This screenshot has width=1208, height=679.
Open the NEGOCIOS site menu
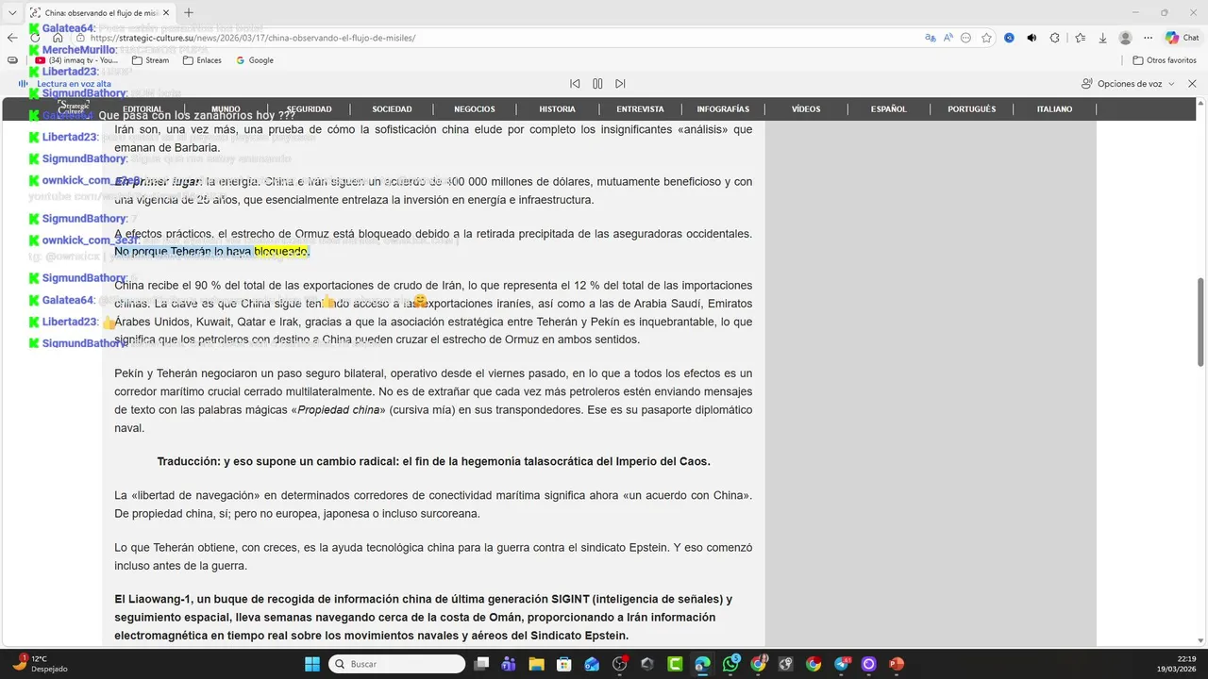pos(475,109)
